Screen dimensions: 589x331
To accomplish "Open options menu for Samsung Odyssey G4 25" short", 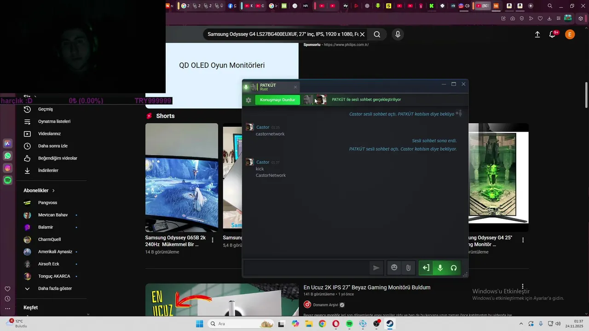I will coord(523,240).
